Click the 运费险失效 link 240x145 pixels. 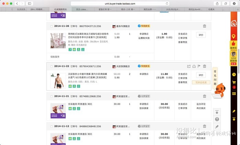click(144, 38)
